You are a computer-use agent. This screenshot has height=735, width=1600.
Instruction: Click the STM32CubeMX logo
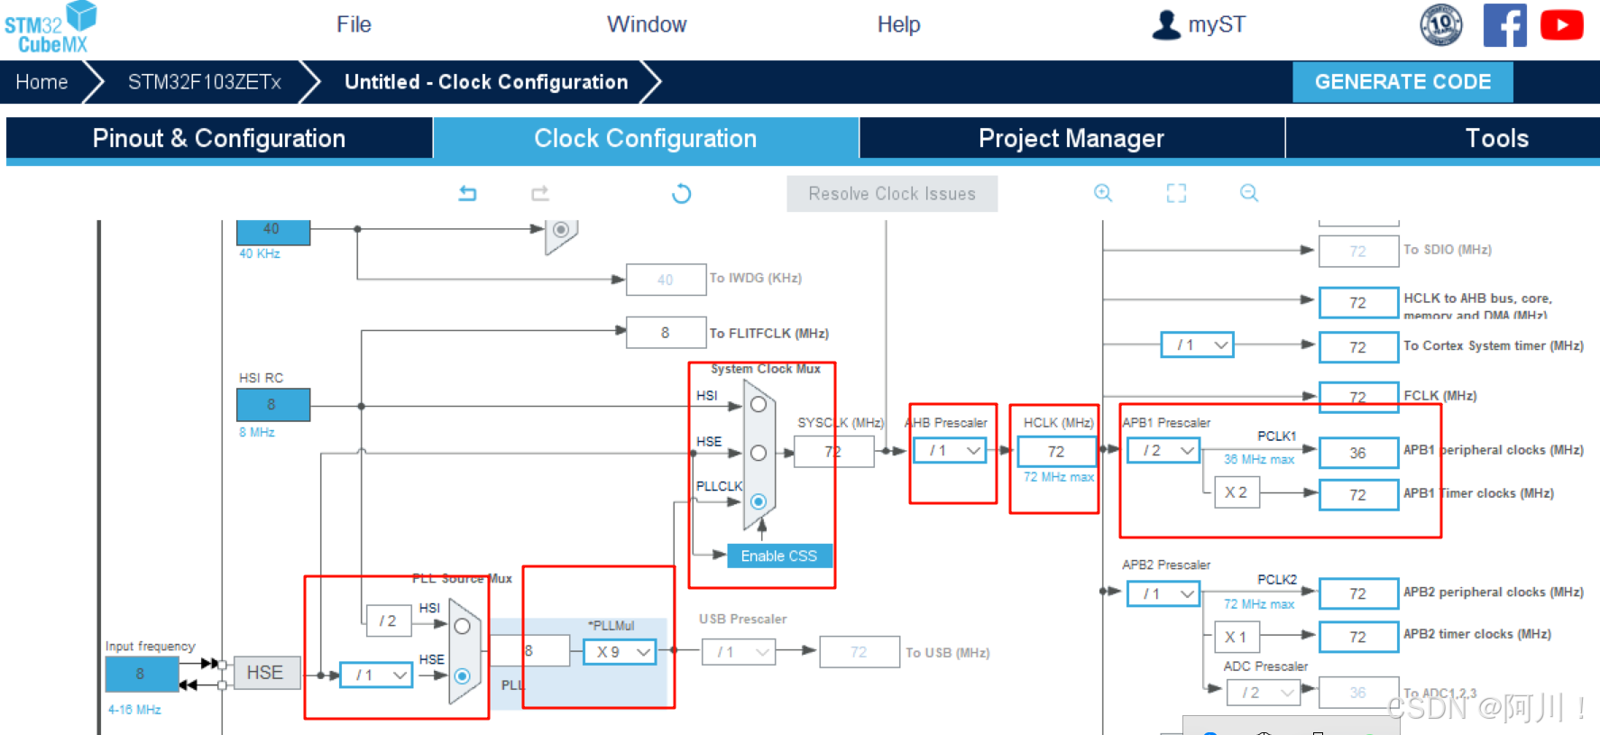point(51,27)
